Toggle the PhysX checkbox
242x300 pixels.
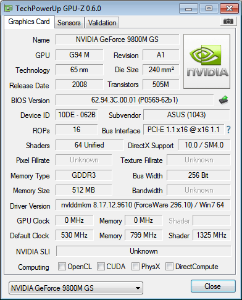[135, 267]
